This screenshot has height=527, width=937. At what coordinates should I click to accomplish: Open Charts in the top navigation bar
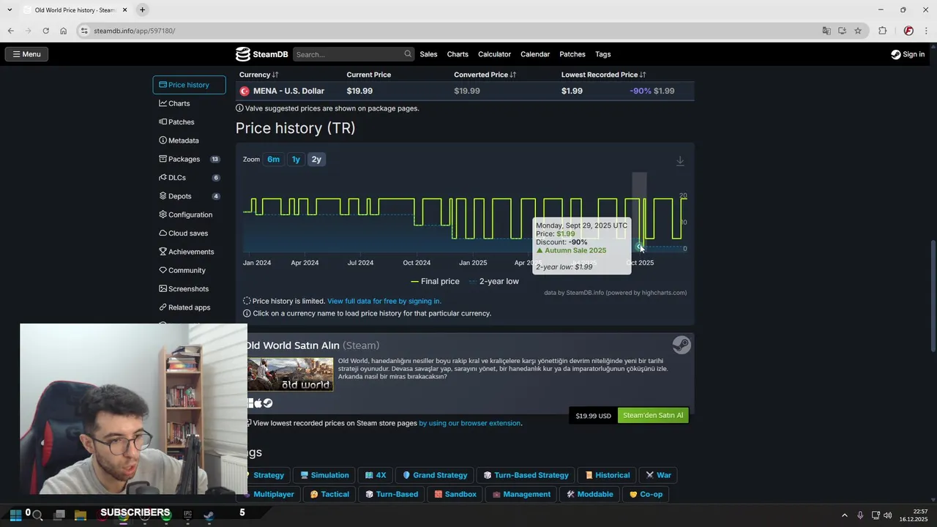coord(458,54)
